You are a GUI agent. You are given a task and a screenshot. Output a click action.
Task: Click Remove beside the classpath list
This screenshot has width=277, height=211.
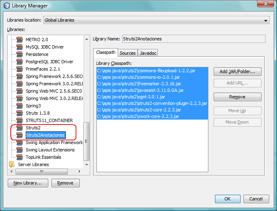pos(237,97)
